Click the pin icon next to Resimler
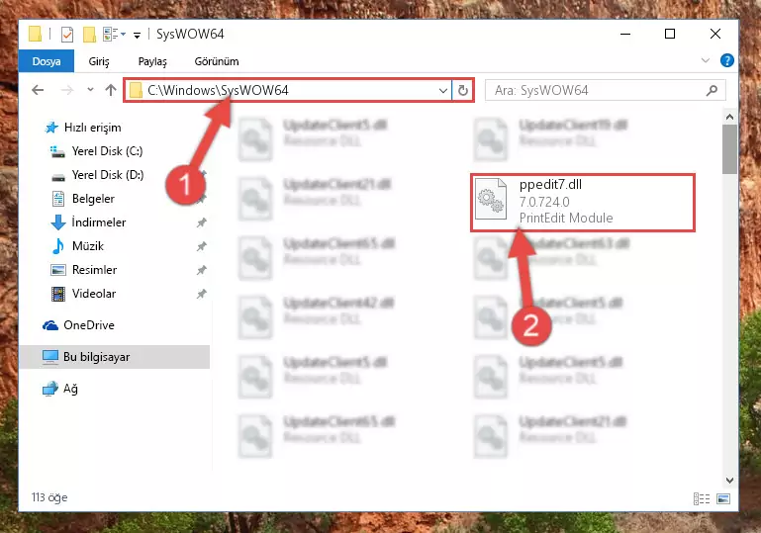Screen dimensions: 761x533 202,270
